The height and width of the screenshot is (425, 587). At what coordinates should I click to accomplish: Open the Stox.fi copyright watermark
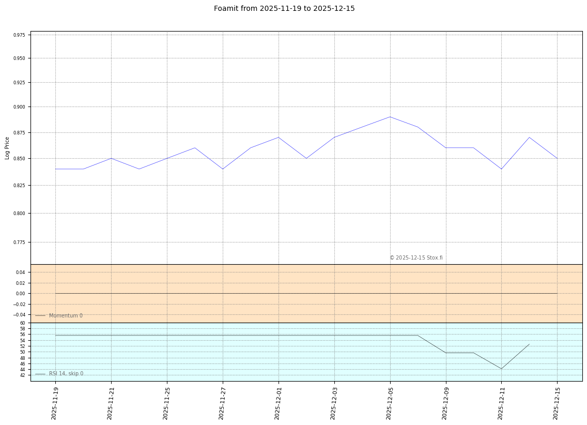click(x=415, y=257)
